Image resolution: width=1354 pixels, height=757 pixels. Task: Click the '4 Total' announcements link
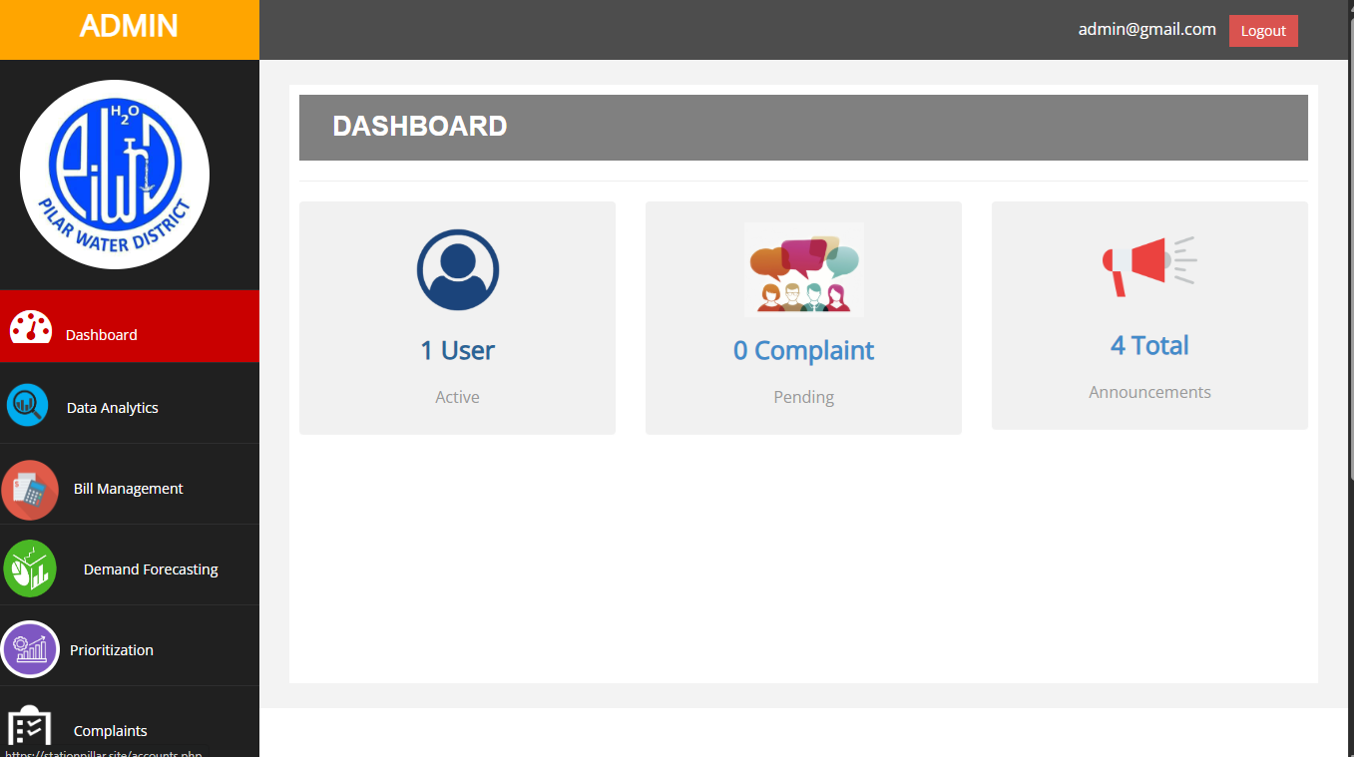click(x=1149, y=345)
